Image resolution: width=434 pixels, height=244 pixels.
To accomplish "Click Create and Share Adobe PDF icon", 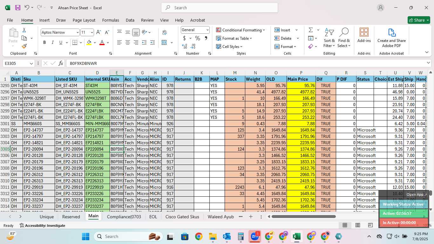I will (392, 32).
